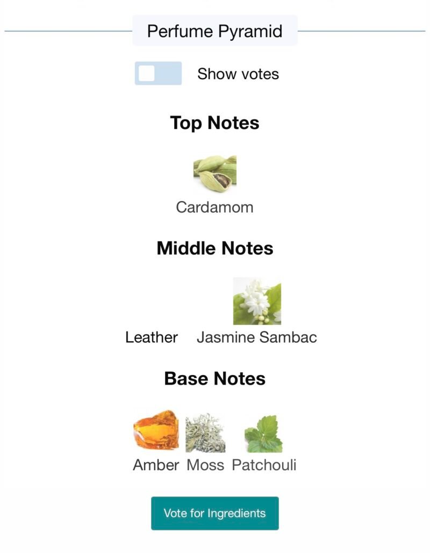Click the Top Notes heading
This screenshot has height=553, width=430.
pos(214,123)
